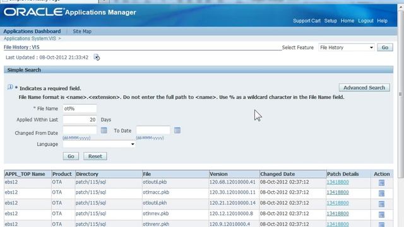Click the Advanced Search button
Viewport: 404px width, 227px height.
(364, 88)
